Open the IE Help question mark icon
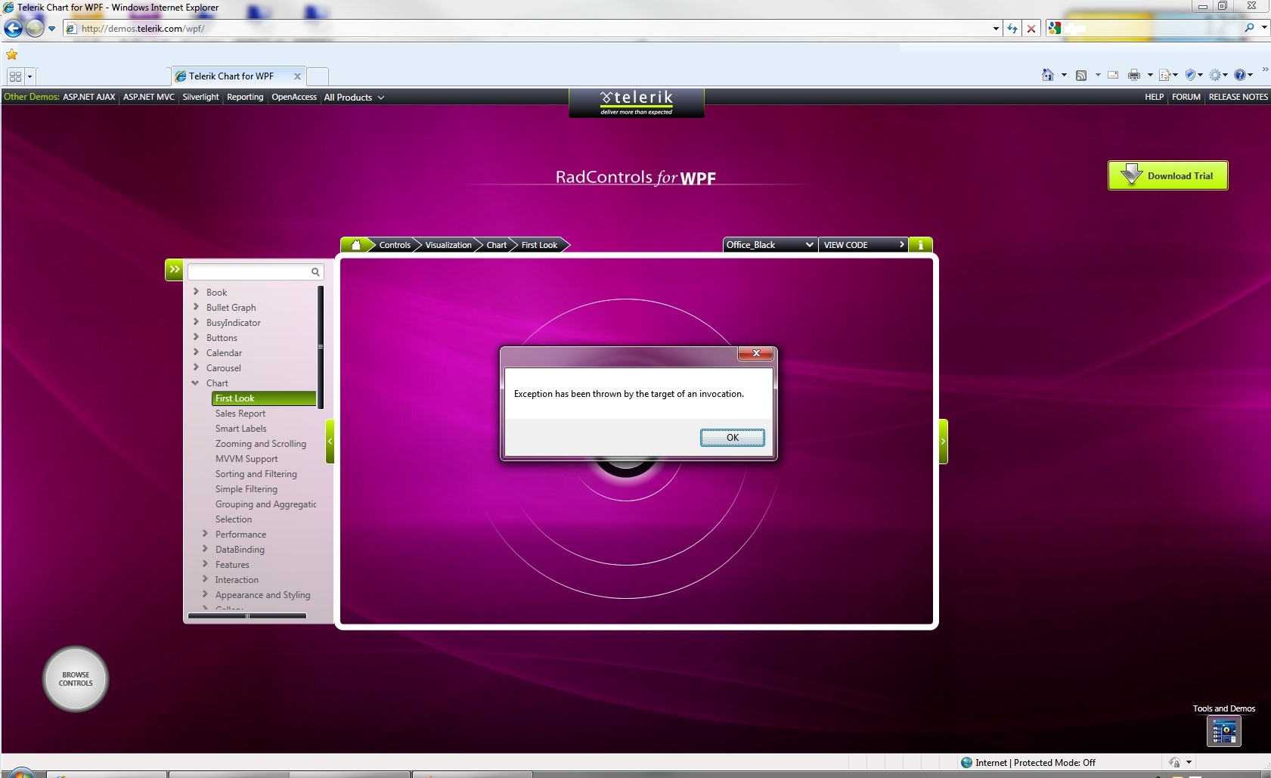This screenshot has width=1271, height=778. click(x=1240, y=75)
